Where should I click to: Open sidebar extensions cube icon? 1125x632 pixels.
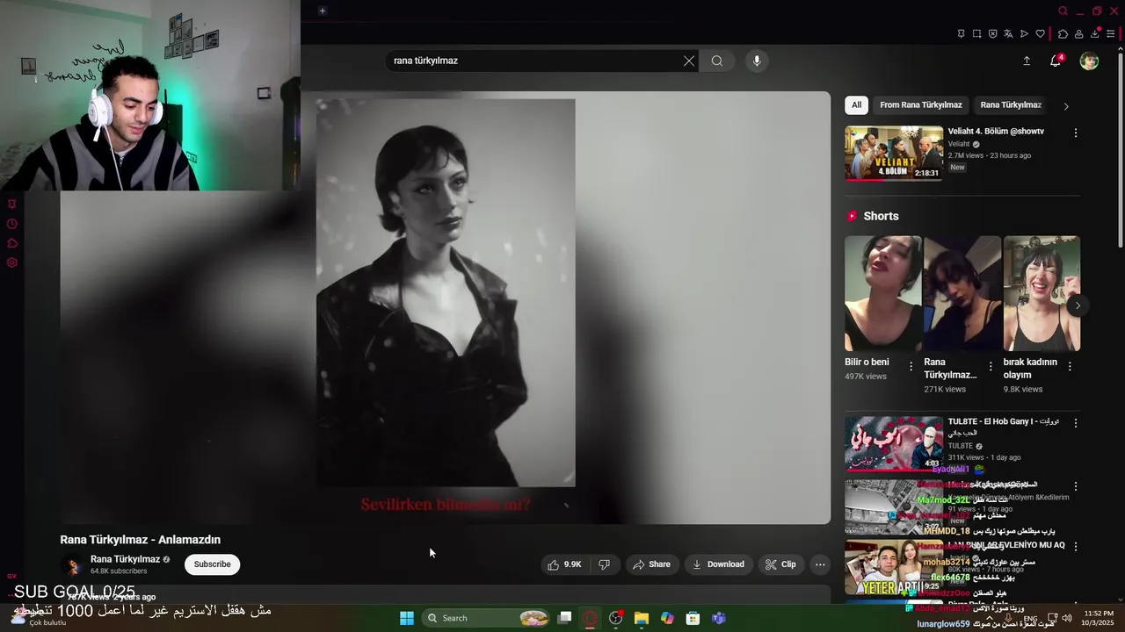12,243
